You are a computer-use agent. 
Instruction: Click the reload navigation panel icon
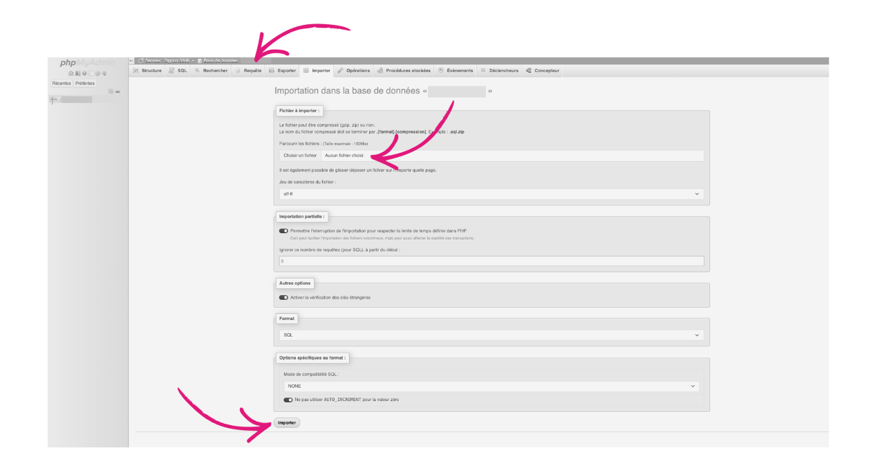click(x=104, y=73)
